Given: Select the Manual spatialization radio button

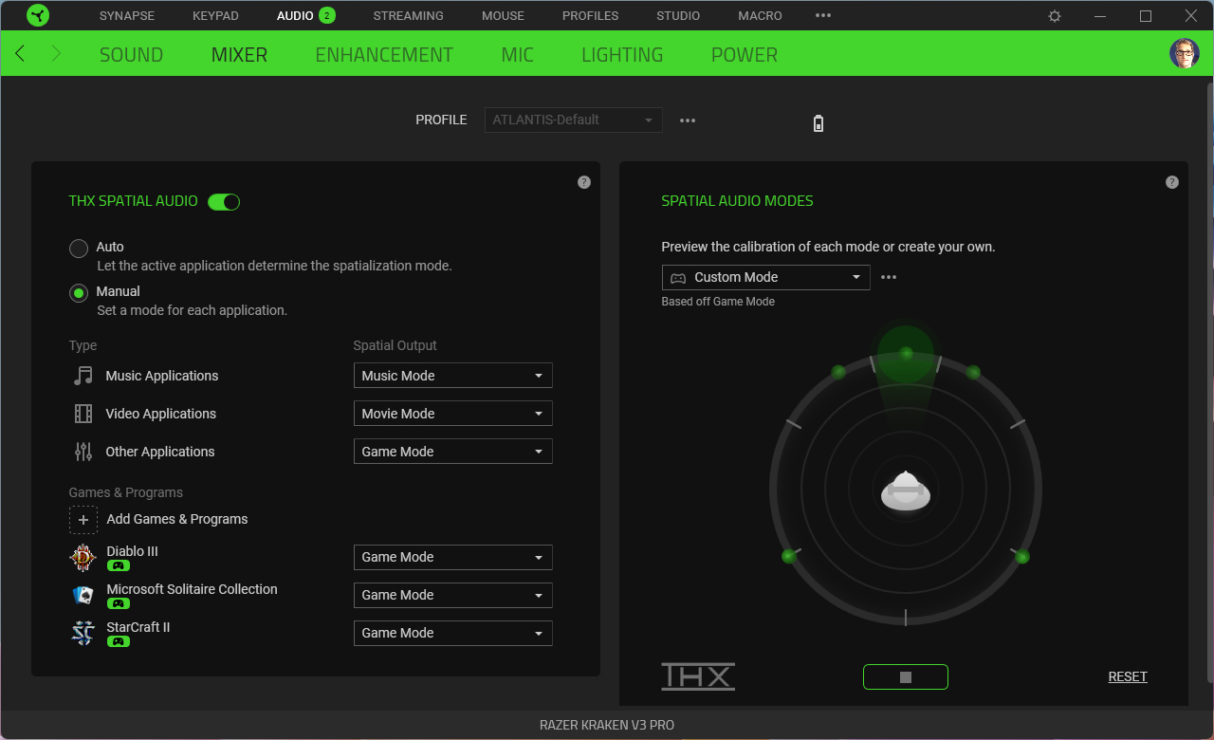Looking at the screenshot, I should pos(79,293).
